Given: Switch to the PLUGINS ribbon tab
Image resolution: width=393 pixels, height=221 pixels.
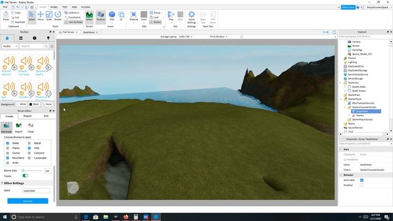Looking at the screenshot, I should click(86, 7).
